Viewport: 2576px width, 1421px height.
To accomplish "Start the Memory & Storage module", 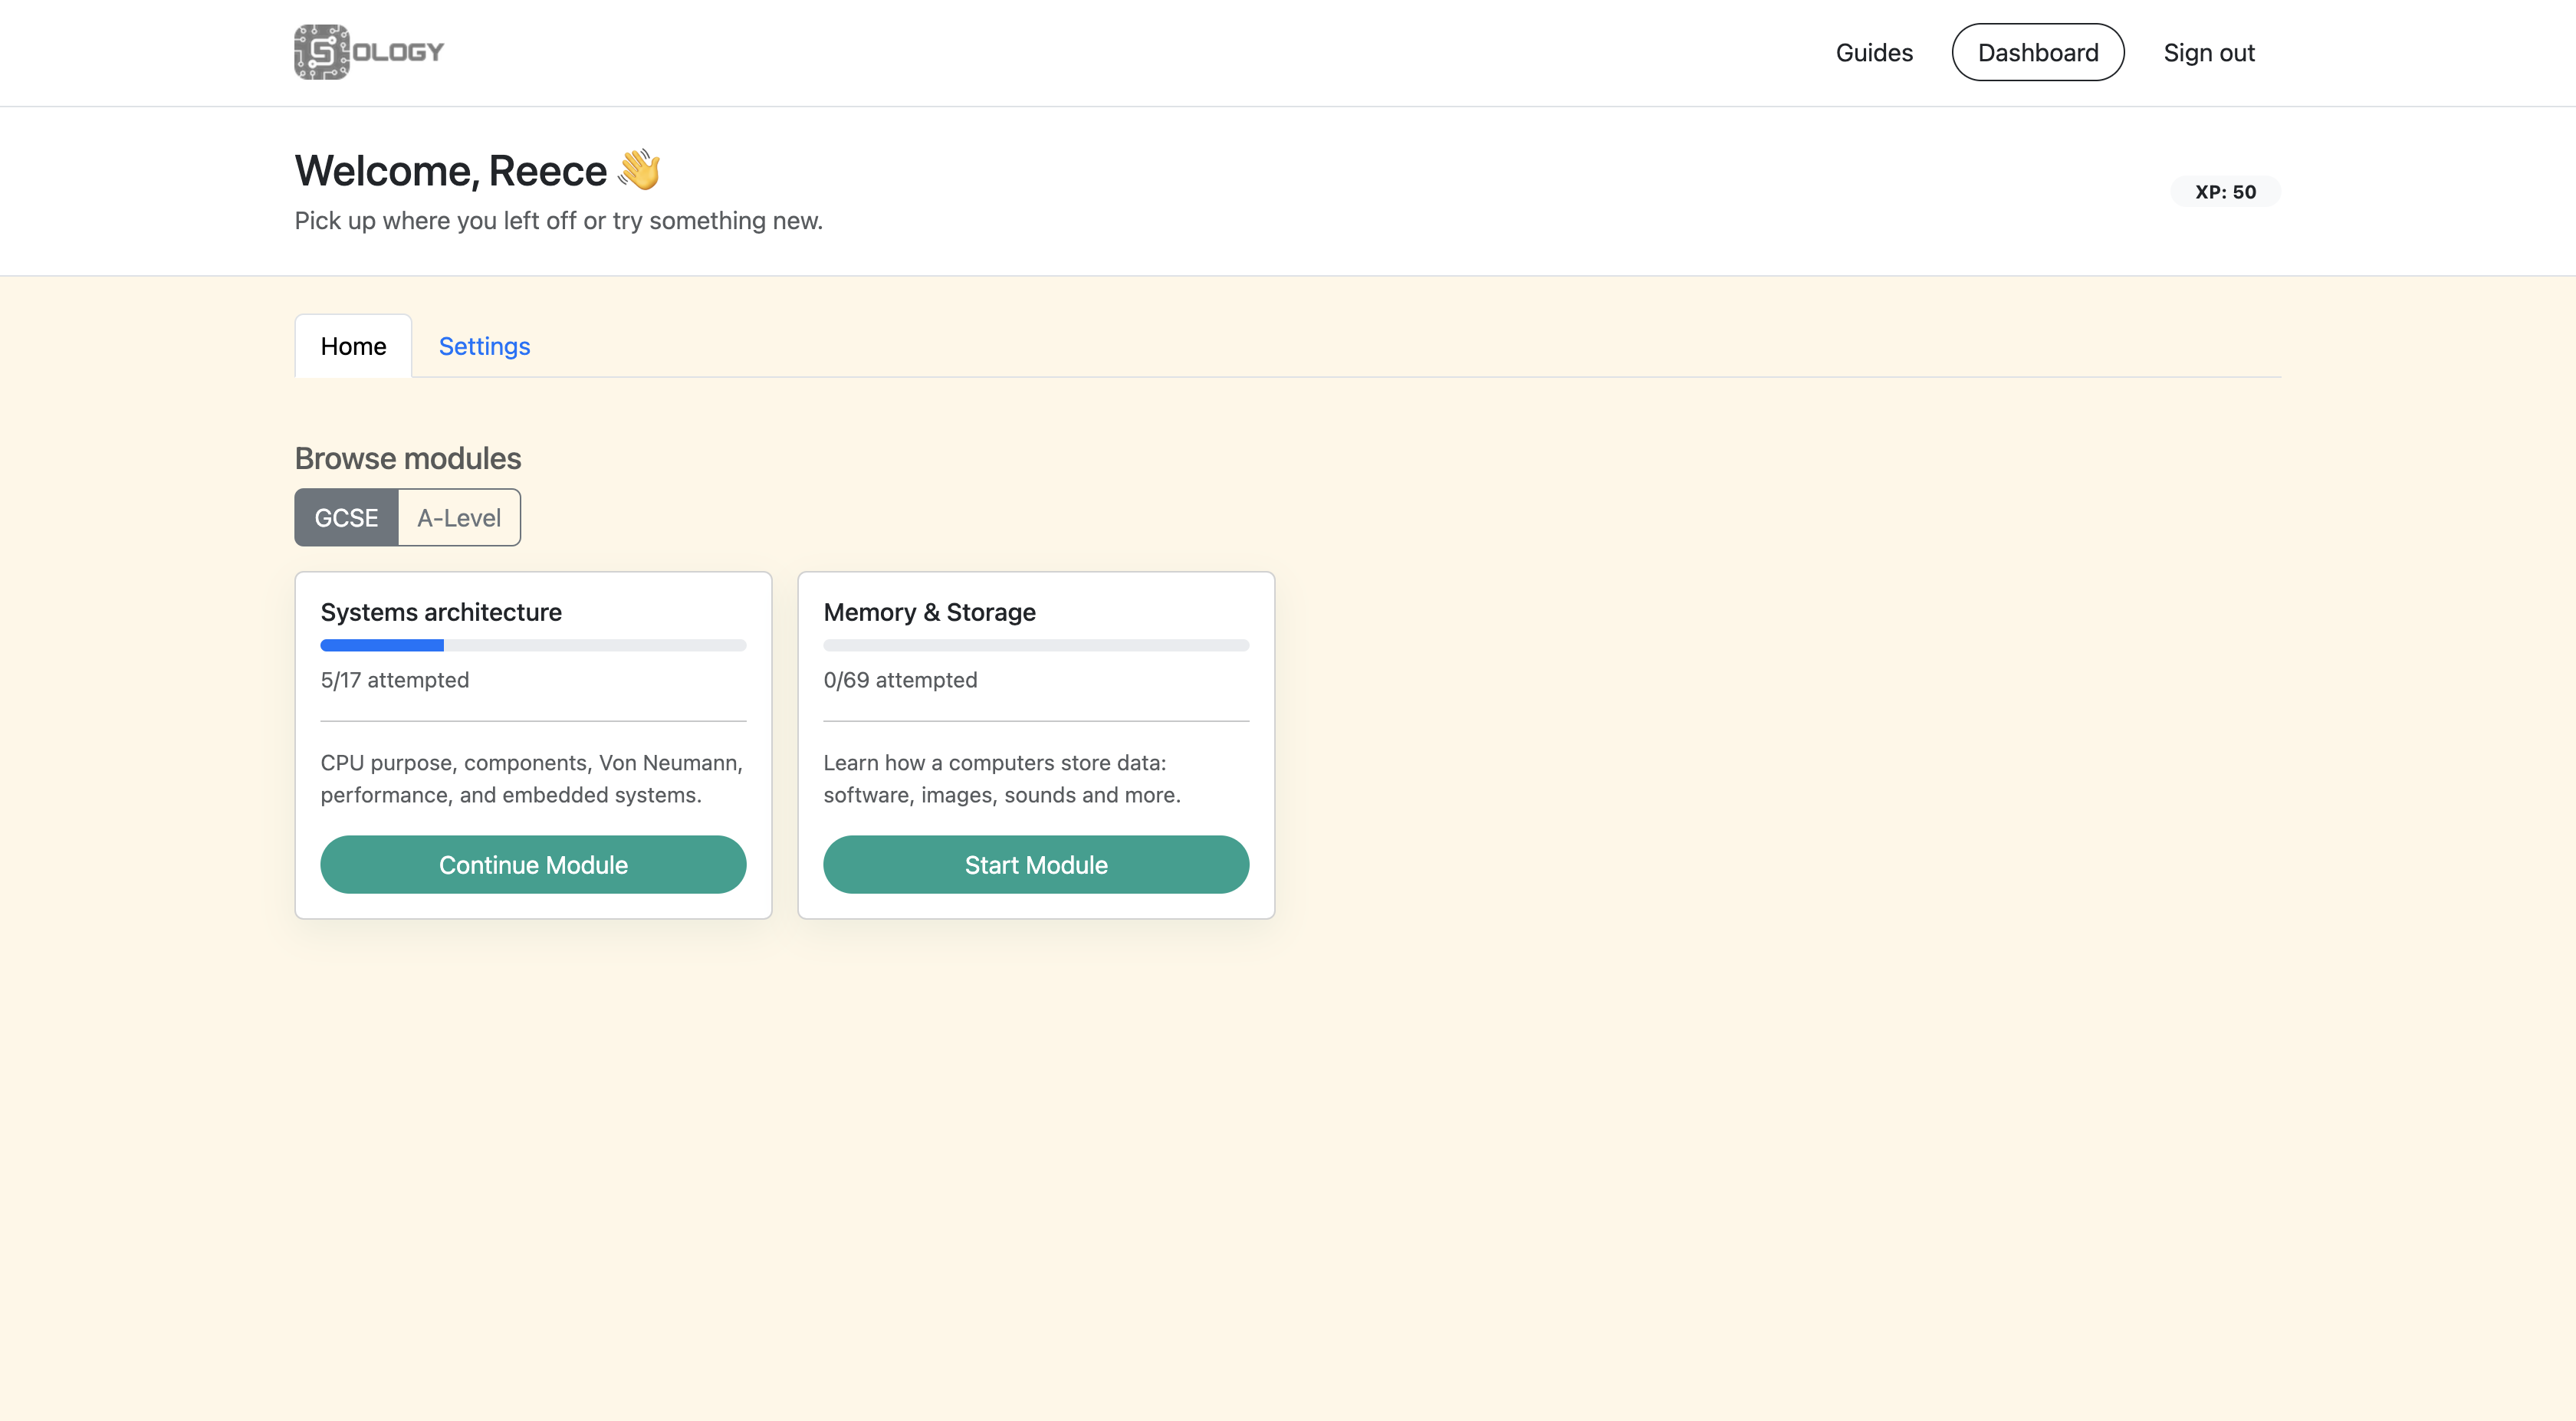I will [x=1035, y=865].
